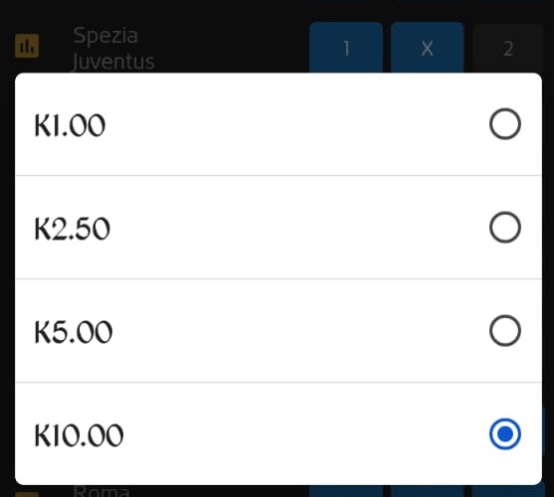Bet on home win "1" for Spezia
The width and height of the screenshot is (554, 497).
click(x=346, y=48)
